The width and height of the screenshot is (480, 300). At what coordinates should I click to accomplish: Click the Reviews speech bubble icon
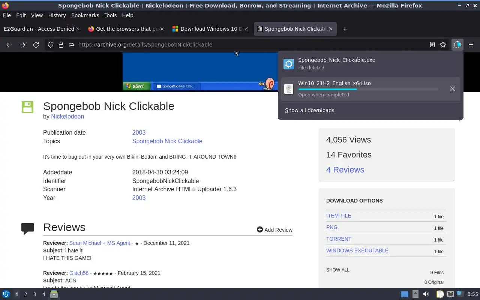pos(28,229)
